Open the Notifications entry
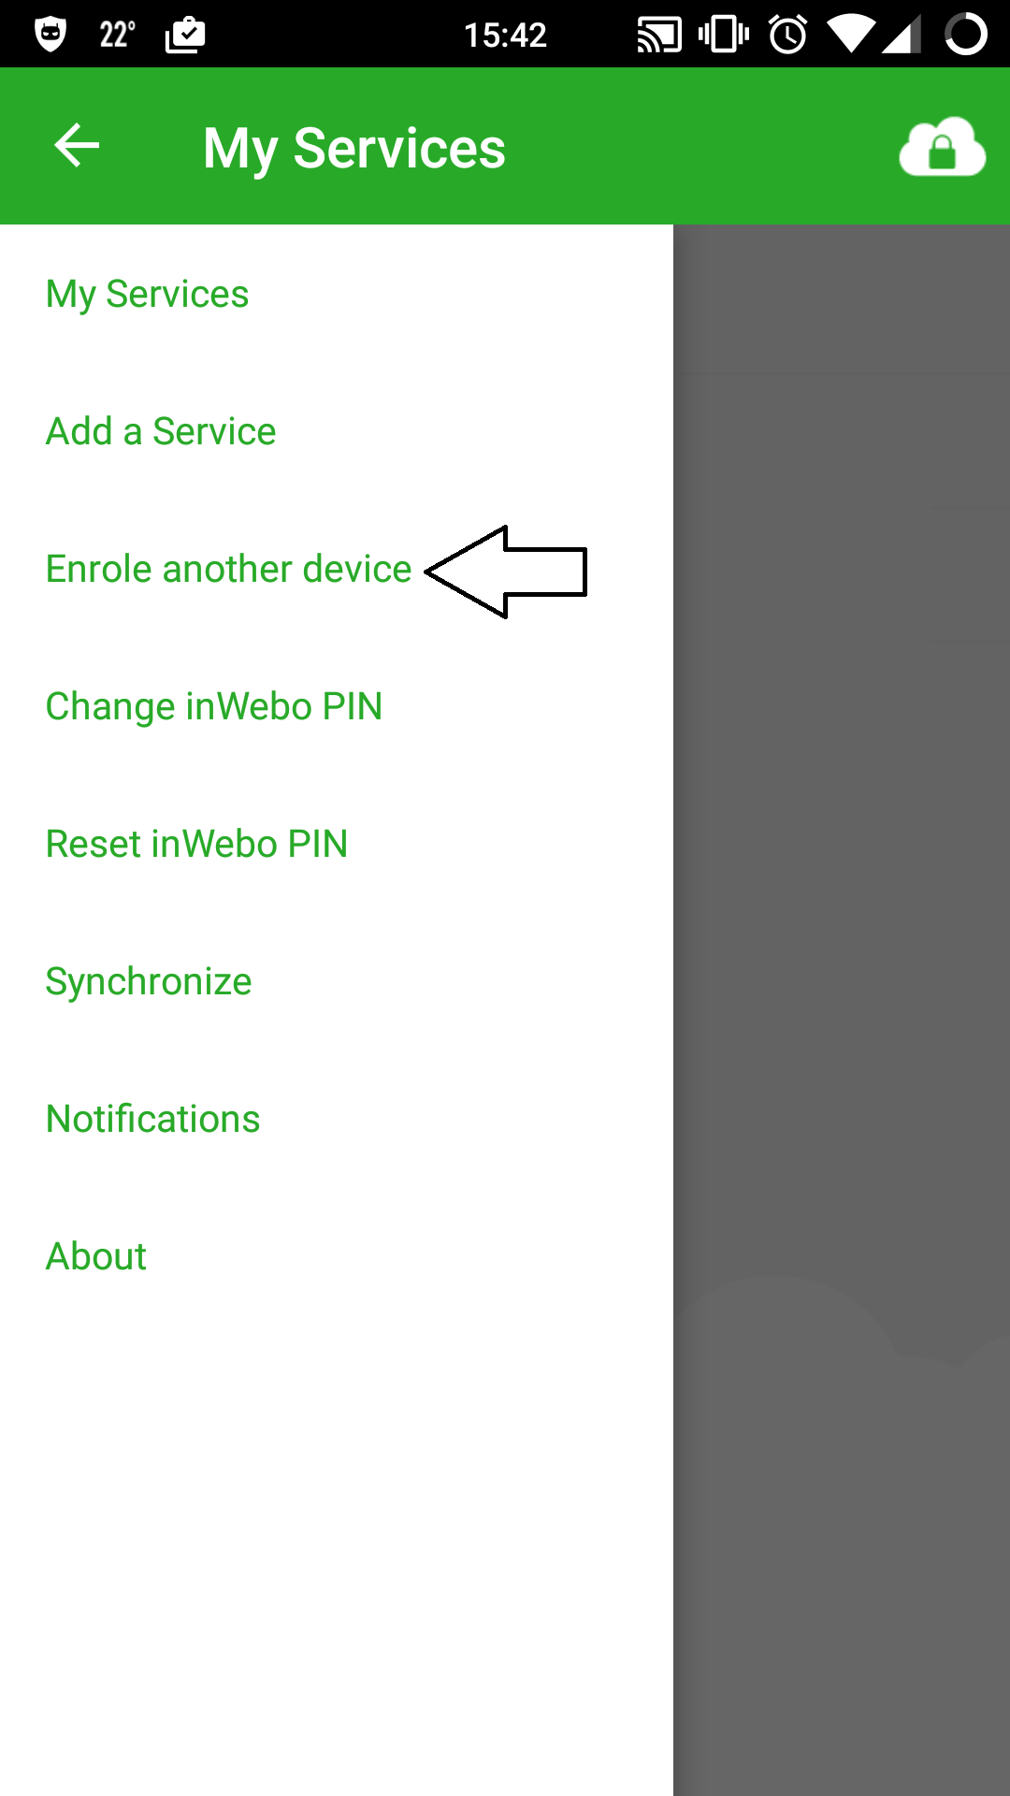Viewport: 1010px width, 1796px height. tap(152, 1117)
